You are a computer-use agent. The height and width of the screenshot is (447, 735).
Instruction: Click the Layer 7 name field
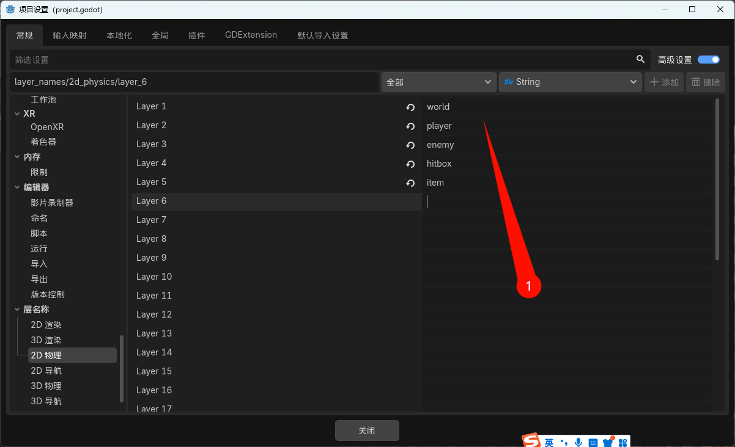(567, 220)
